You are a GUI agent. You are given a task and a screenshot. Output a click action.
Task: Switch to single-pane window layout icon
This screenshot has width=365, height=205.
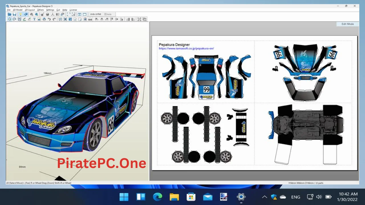pyautogui.click(x=85, y=14)
